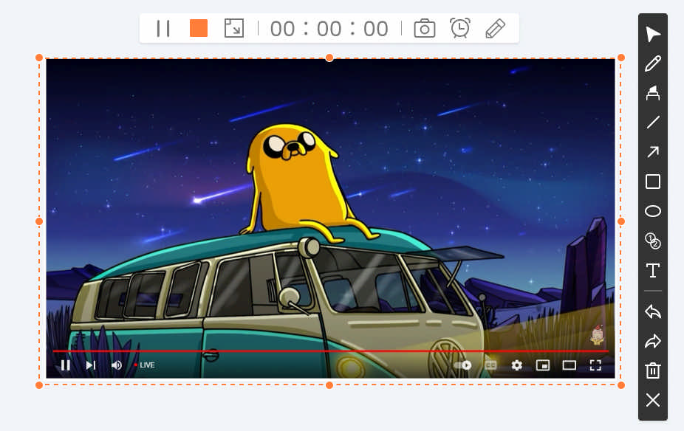The height and width of the screenshot is (431, 684).
Task: Click the recording timer display
Action: [x=329, y=29]
